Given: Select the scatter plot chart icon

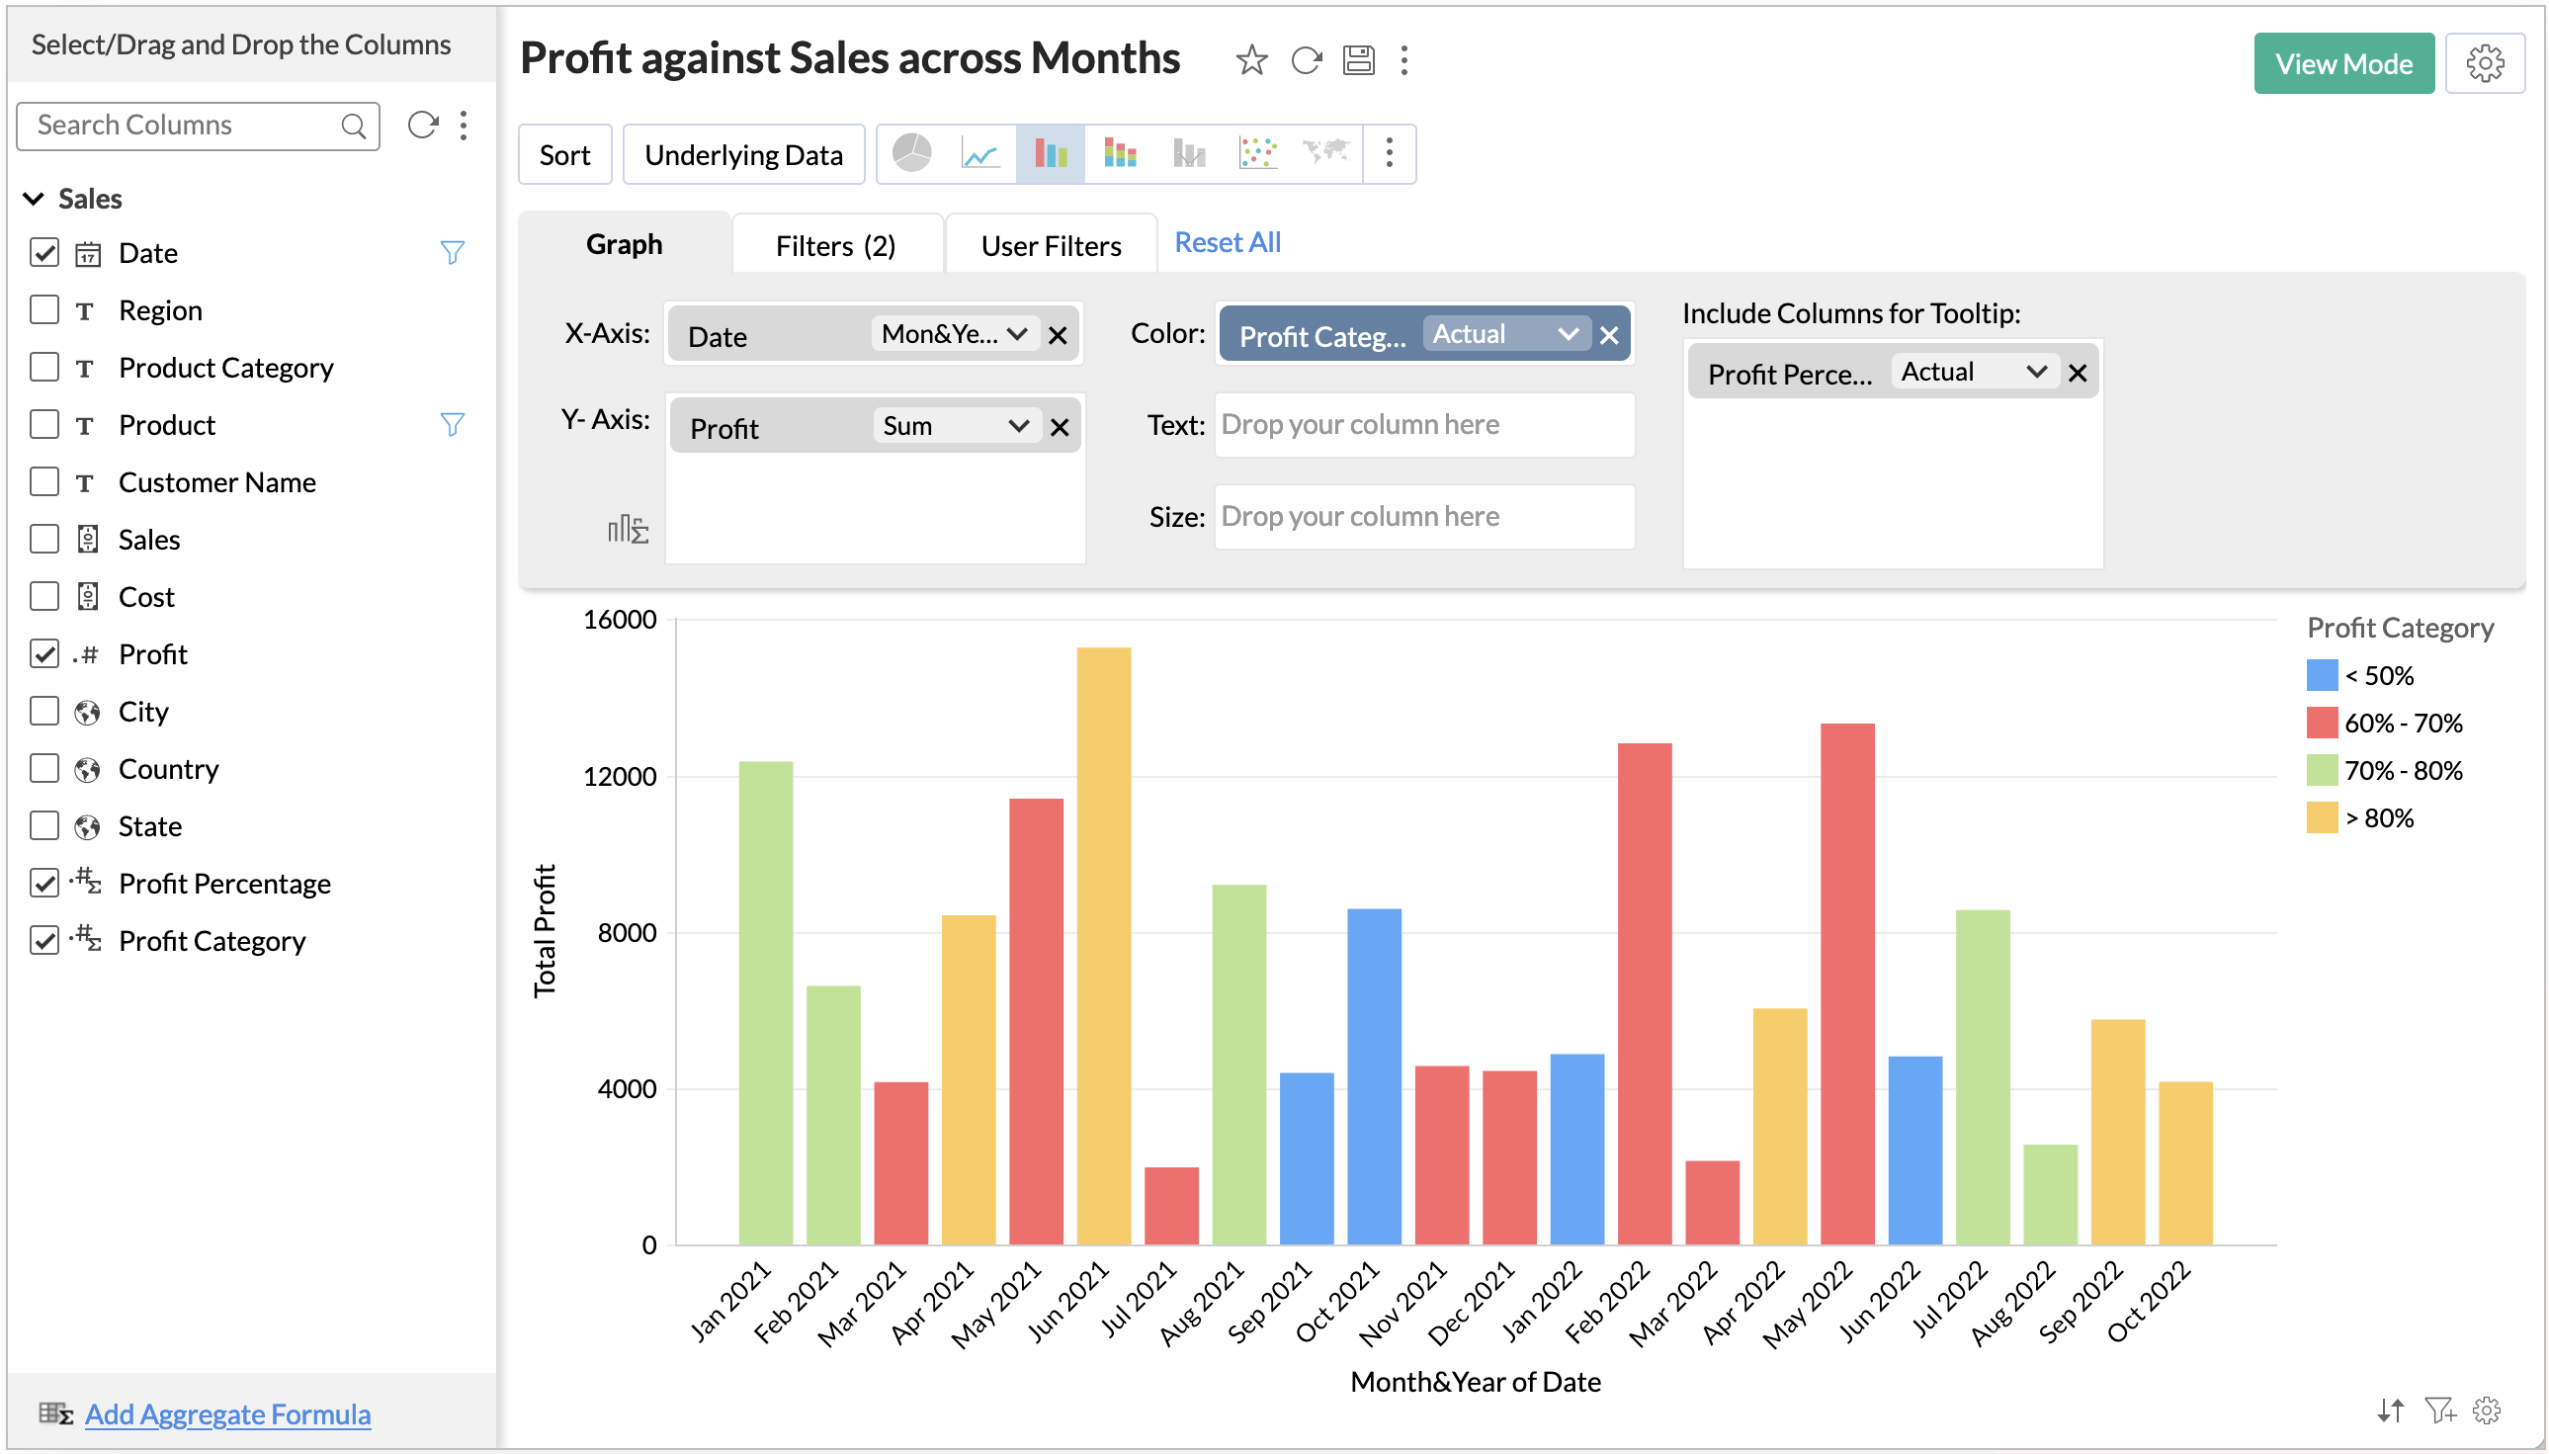Looking at the screenshot, I should click(1257, 154).
